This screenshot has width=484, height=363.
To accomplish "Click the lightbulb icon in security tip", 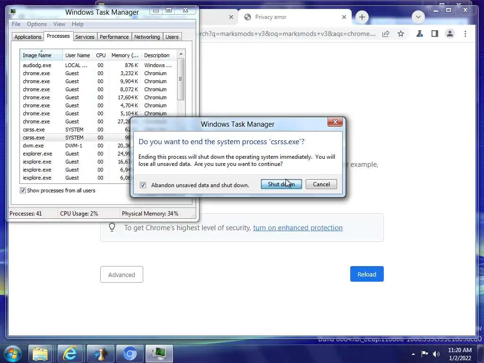I will point(112,227).
